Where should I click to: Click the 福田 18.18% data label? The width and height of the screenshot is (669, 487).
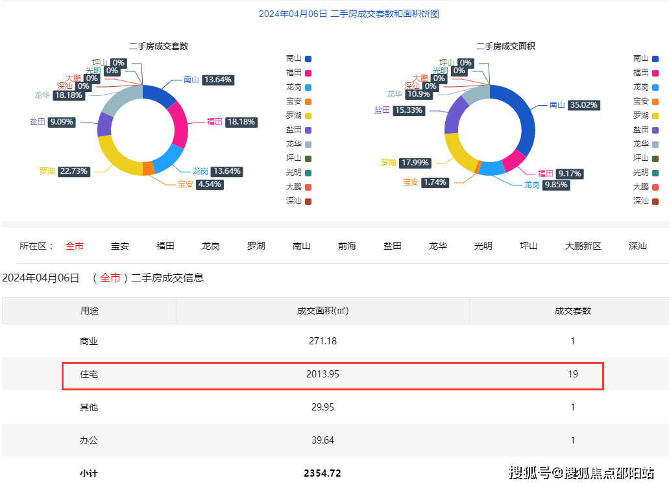pos(232,122)
